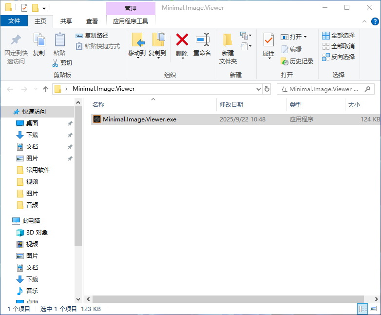Click search magnifier icon in search box
Viewport: 381px width, 315px height.
point(368,89)
